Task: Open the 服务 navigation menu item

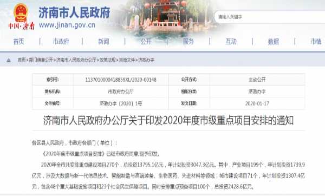Action: pyautogui.click(x=188, y=42)
